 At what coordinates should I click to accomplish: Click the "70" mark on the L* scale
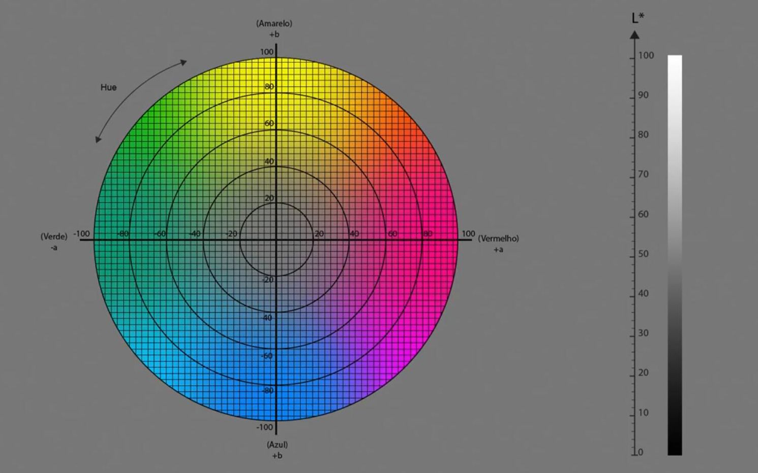pyautogui.click(x=644, y=174)
